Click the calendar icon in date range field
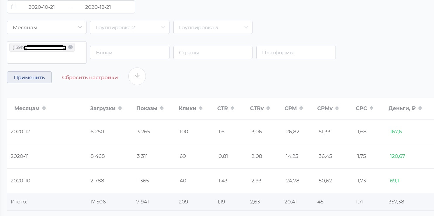This screenshot has width=434, height=216. click(14, 7)
